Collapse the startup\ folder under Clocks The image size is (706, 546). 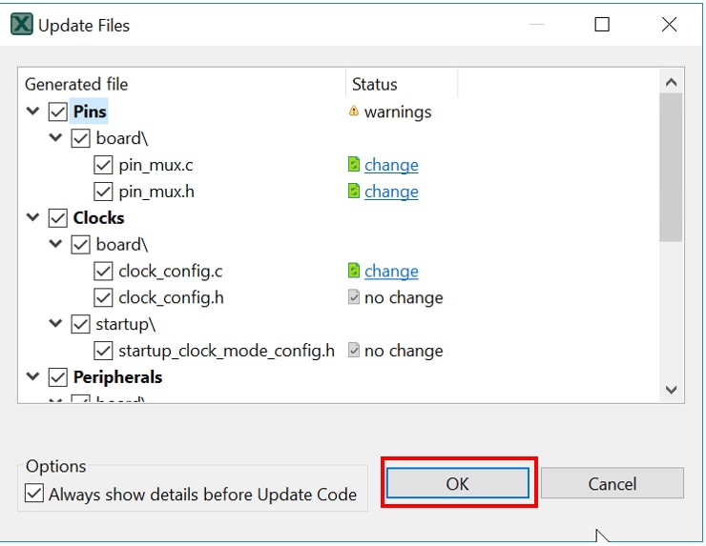(57, 324)
